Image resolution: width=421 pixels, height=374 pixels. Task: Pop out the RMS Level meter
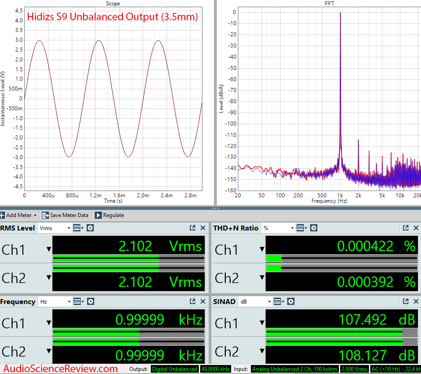(193, 228)
